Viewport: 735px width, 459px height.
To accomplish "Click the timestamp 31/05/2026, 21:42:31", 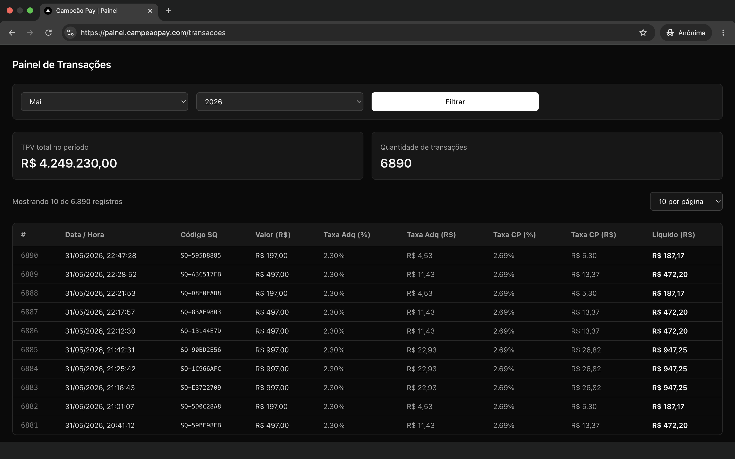I will [x=100, y=350].
